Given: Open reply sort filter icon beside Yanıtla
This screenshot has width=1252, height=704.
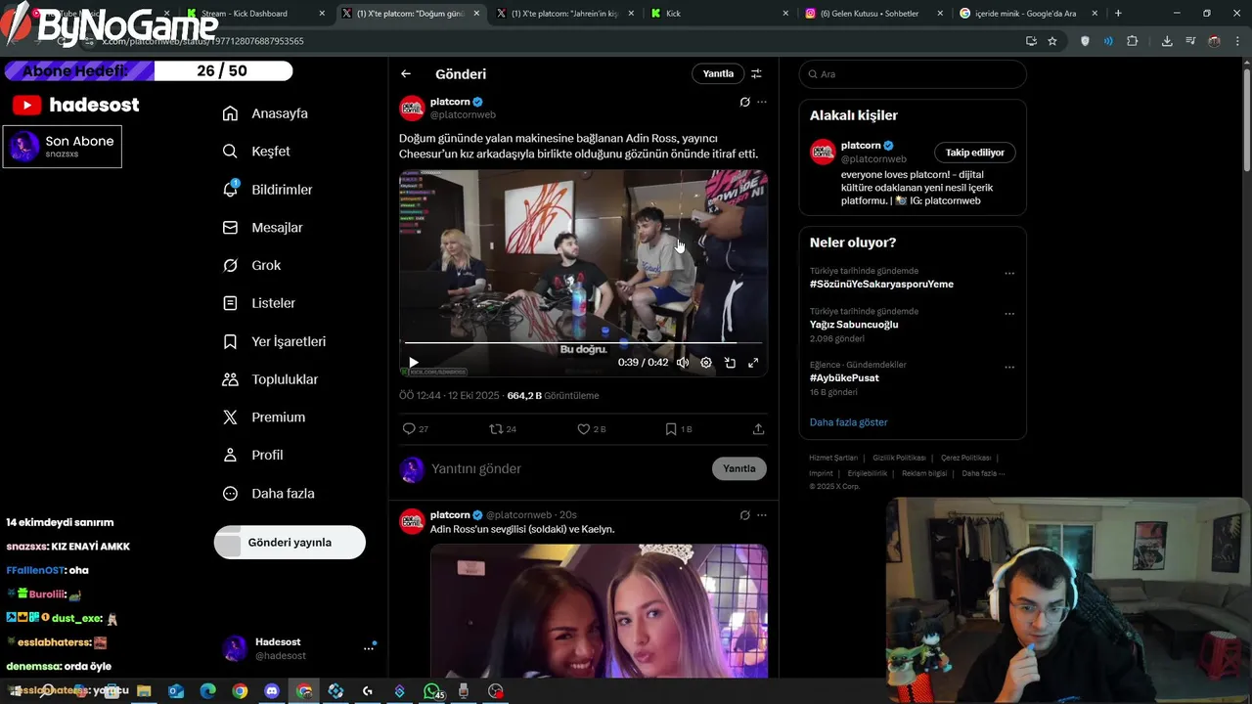Looking at the screenshot, I should pos(756,74).
